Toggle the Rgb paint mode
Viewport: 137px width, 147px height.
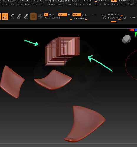coord(63,15)
